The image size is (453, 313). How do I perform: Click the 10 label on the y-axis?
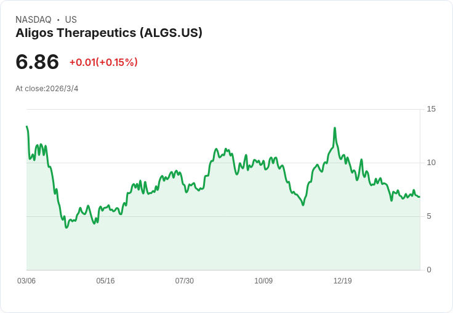[431, 163]
